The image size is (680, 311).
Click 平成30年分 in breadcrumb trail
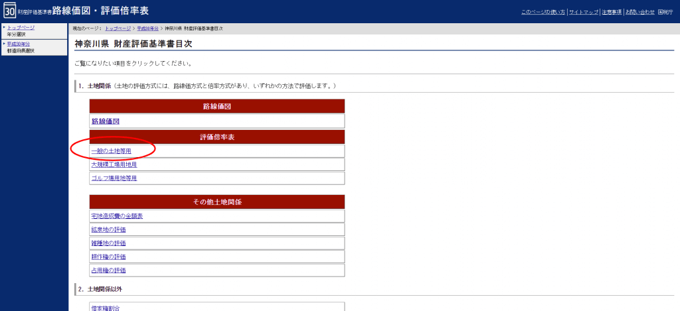(147, 29)
